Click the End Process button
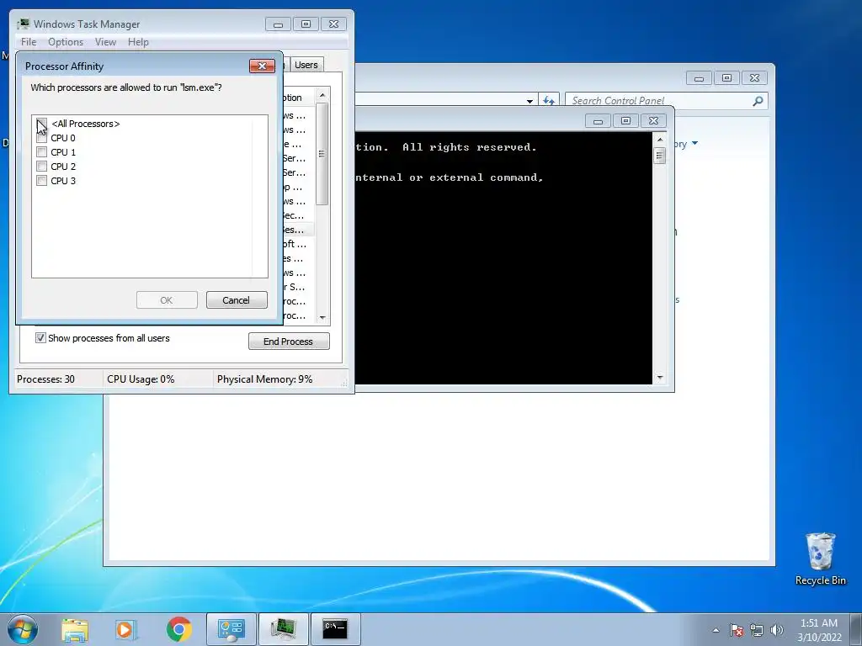This screenshot has height=646, width=862. tap(289, 342)
